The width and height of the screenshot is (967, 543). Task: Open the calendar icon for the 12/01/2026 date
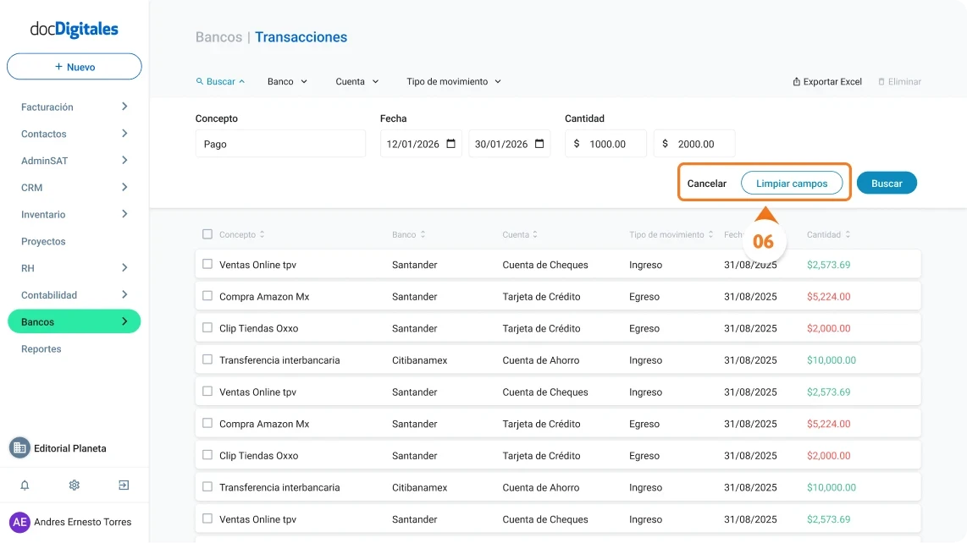click(449, 143)
